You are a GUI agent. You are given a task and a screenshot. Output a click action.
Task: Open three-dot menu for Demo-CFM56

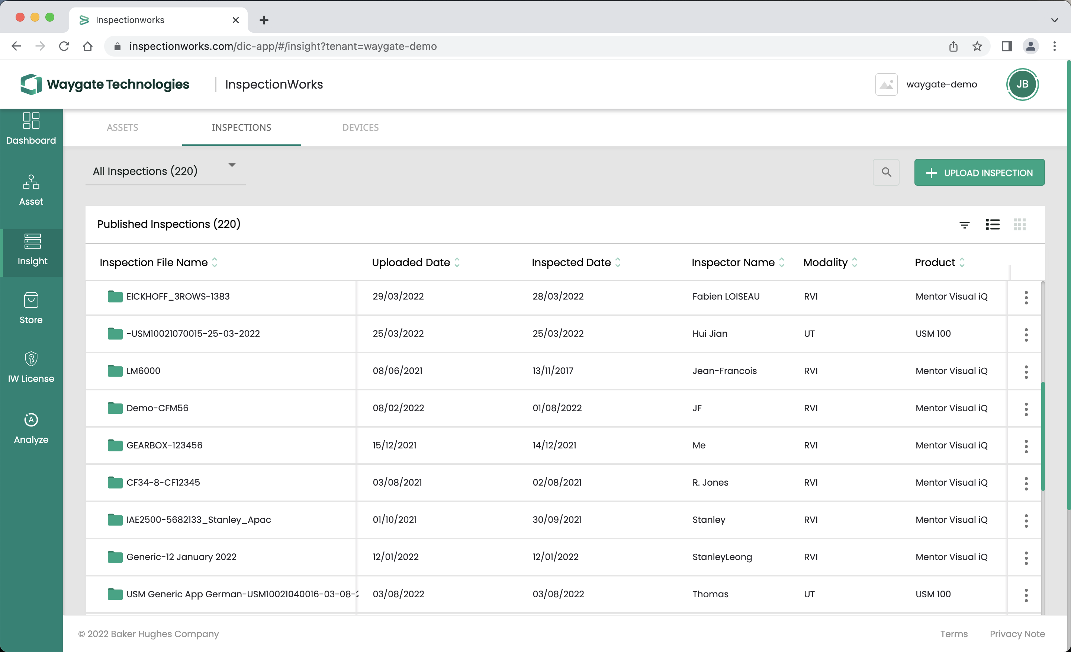pyautogui.click(x=1026, y=409)
